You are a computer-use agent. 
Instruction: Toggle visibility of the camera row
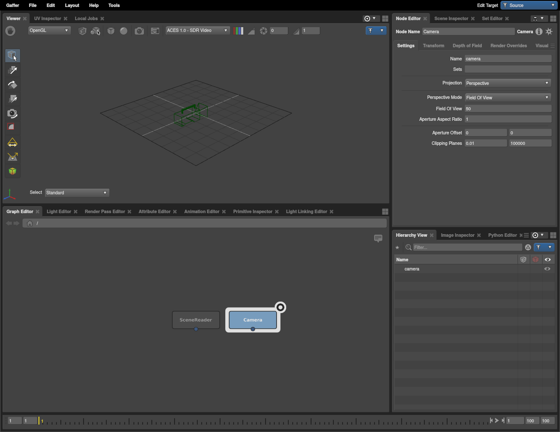click(x=547, y=269)
